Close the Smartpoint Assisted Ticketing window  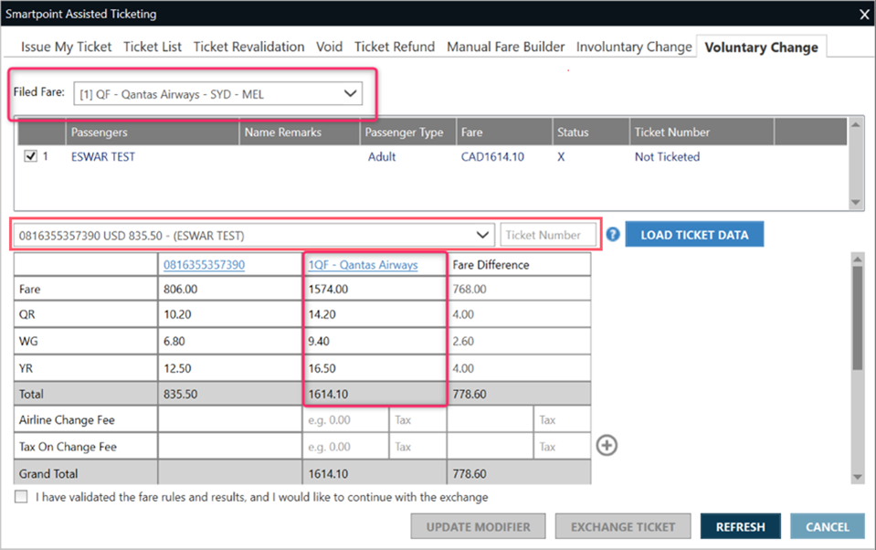(864, 14)
